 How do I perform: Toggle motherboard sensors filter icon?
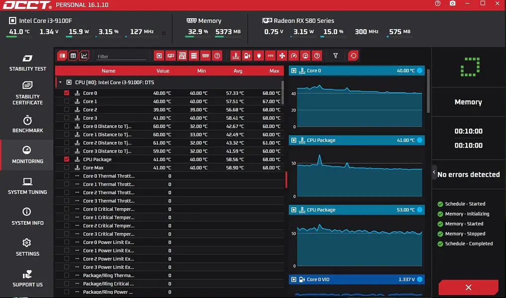(x=182, y=56)
